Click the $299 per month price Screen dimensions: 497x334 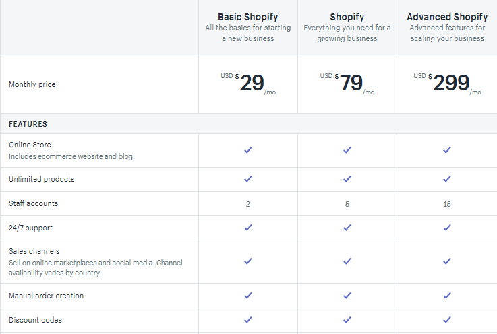(450, 83)
